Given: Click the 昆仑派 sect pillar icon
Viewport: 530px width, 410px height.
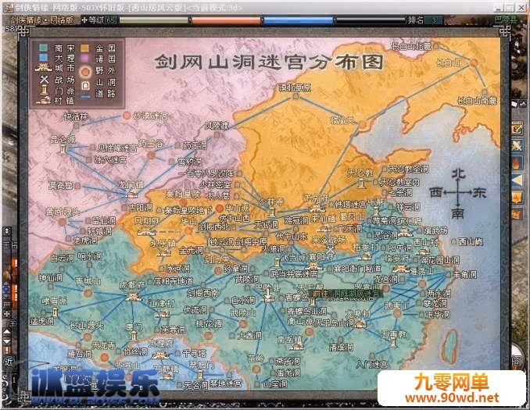Looking at the screenshot, I should (63, 149).
